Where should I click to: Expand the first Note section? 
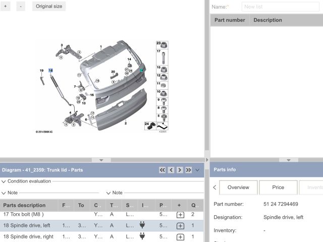pos(4,193)
